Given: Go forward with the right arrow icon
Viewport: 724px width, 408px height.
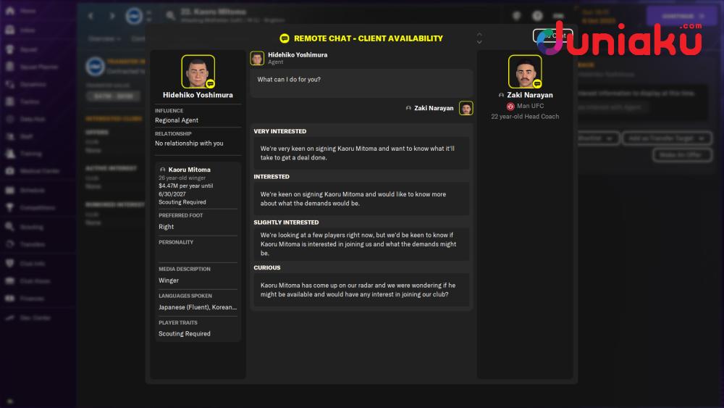Looking at the screenshot, I should point(111,16).
